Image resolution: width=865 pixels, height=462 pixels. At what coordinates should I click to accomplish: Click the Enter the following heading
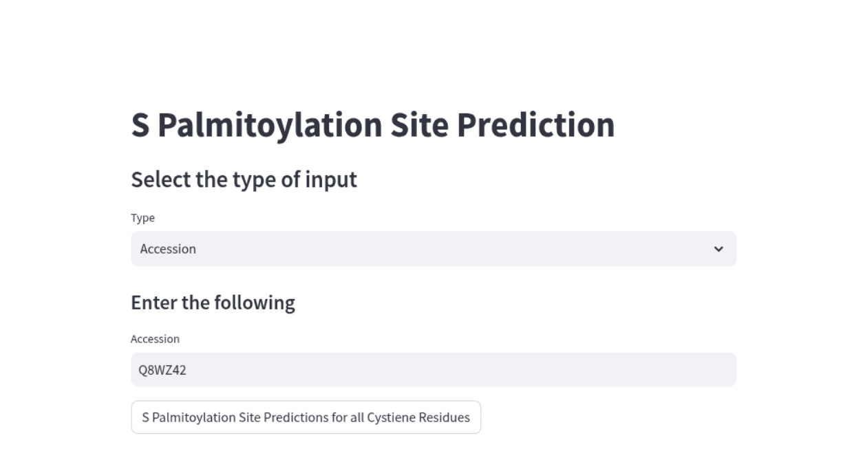coord(213,302)
